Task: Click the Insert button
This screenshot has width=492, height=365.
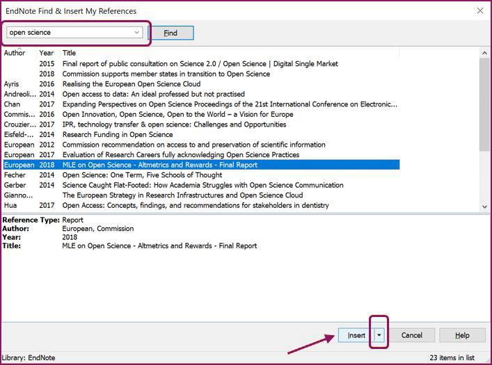Action: [356, 335]
